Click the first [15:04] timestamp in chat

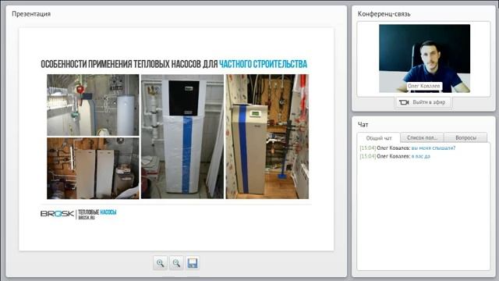(x=367, y=148)
